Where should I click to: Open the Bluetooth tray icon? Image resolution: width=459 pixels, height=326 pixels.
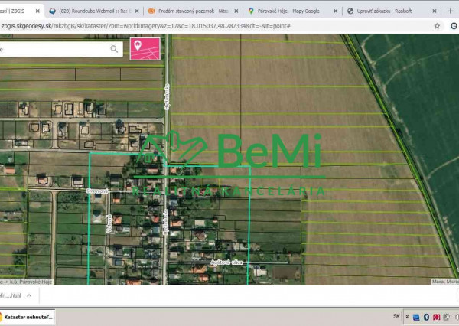click(427, 317)
